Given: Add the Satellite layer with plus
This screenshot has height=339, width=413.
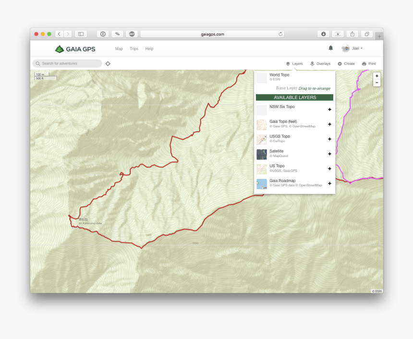Looking at the screenshot, I should click(329, 154).
